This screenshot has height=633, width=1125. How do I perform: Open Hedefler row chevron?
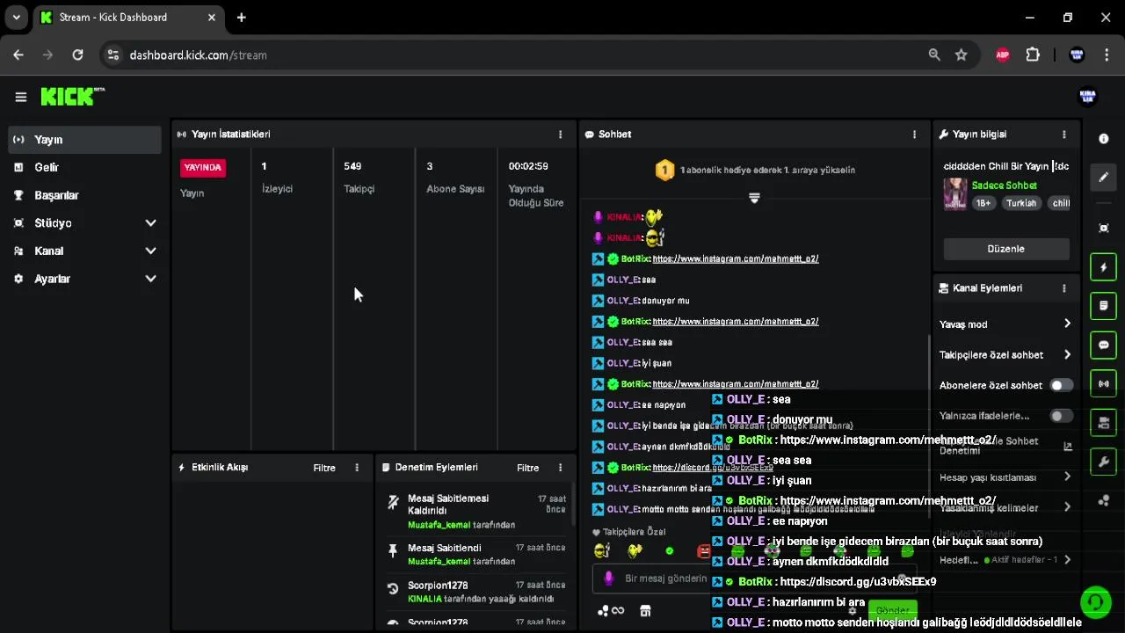1067,559
